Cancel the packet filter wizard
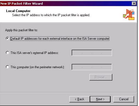139x106 pixels. point(124,99)
